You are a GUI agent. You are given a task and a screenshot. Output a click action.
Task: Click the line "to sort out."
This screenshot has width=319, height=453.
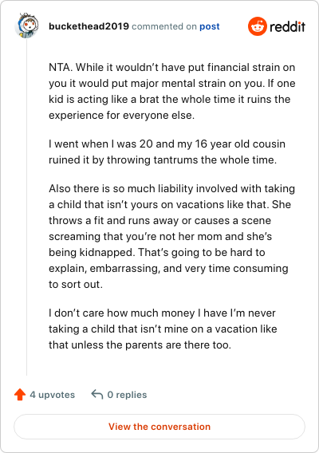pyautogui.click(x=76, y=284)
